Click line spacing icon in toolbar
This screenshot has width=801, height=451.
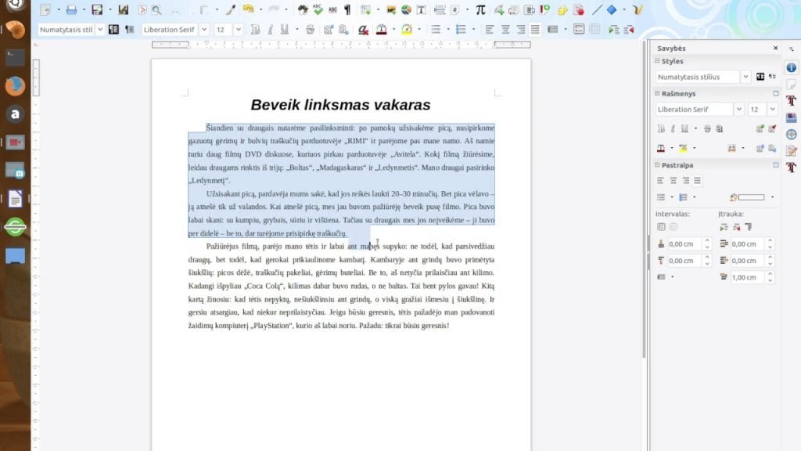553,30
